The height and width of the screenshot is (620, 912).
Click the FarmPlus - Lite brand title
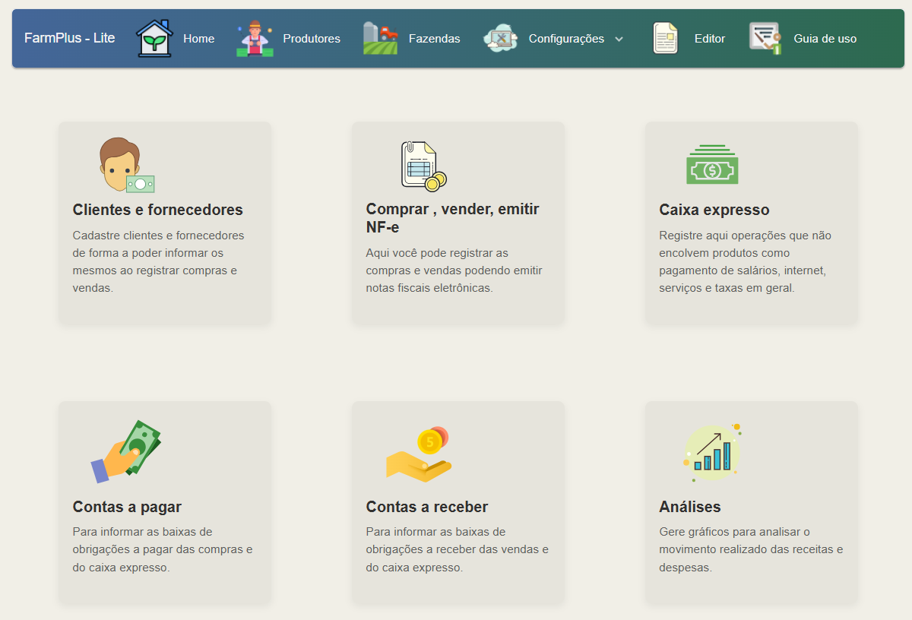click(70, 38)
